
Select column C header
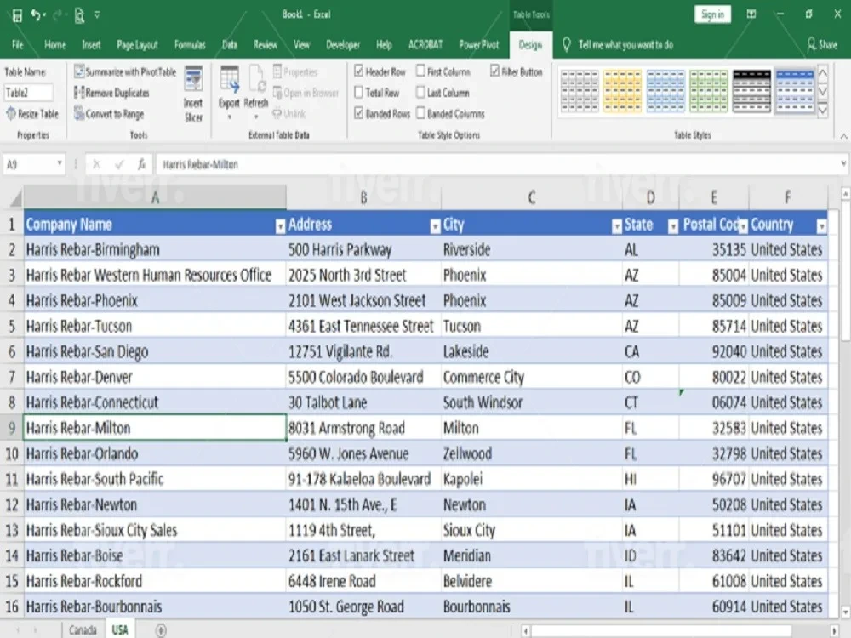(532, 197)
